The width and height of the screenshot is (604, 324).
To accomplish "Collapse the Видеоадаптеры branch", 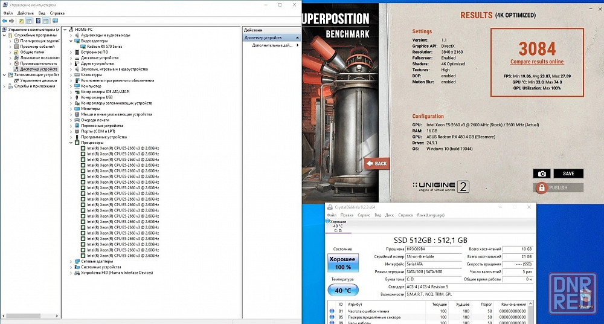I will [71, 40].
